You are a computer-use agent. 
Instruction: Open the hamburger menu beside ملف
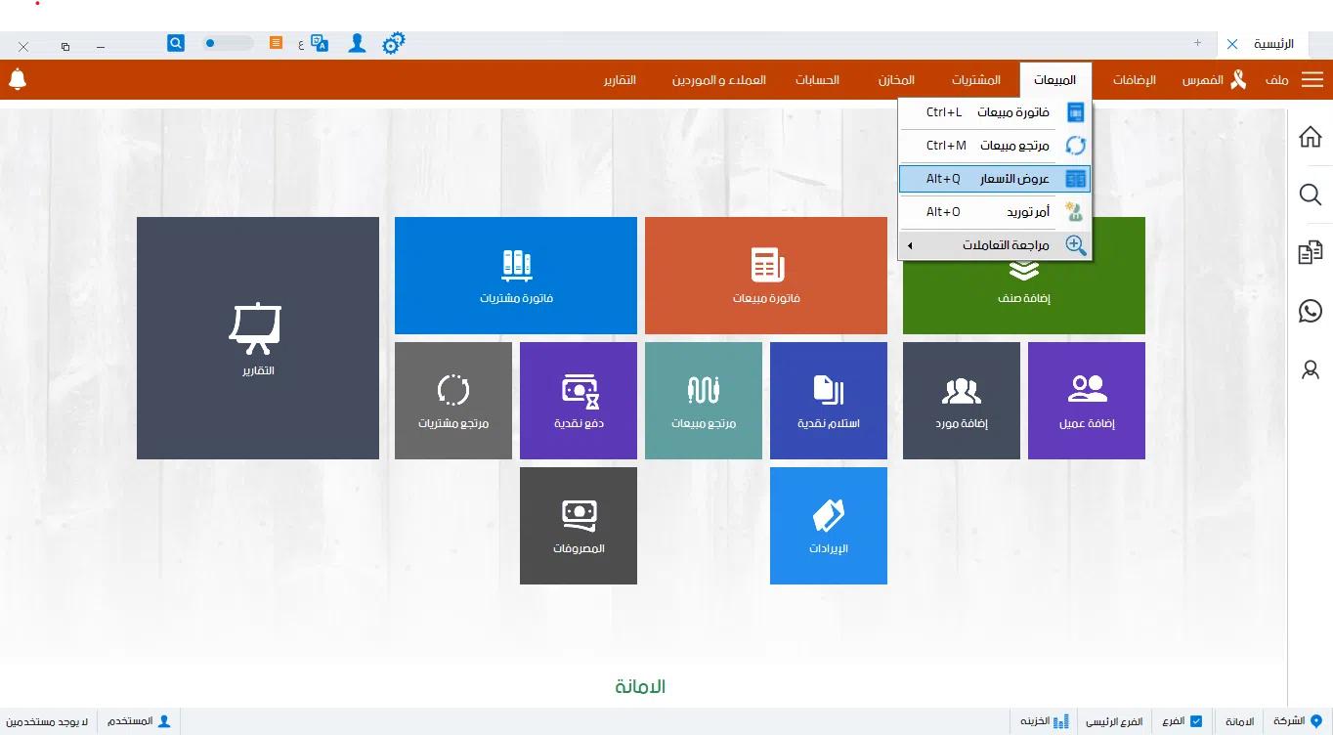pyautogui.click(x=1311, y=80)
